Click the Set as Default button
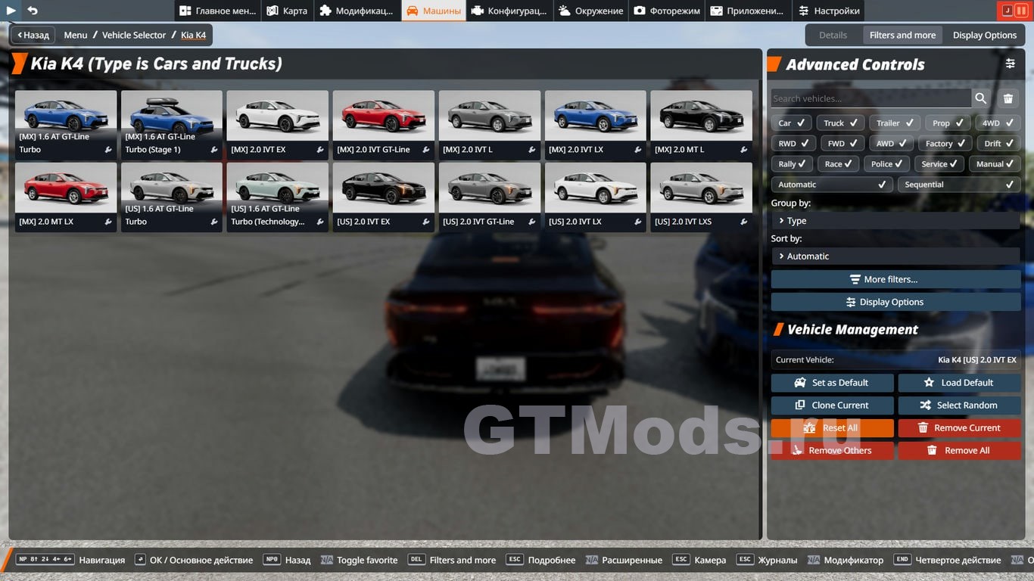This screenshot has width=1034, height=581. coord(832,383)
